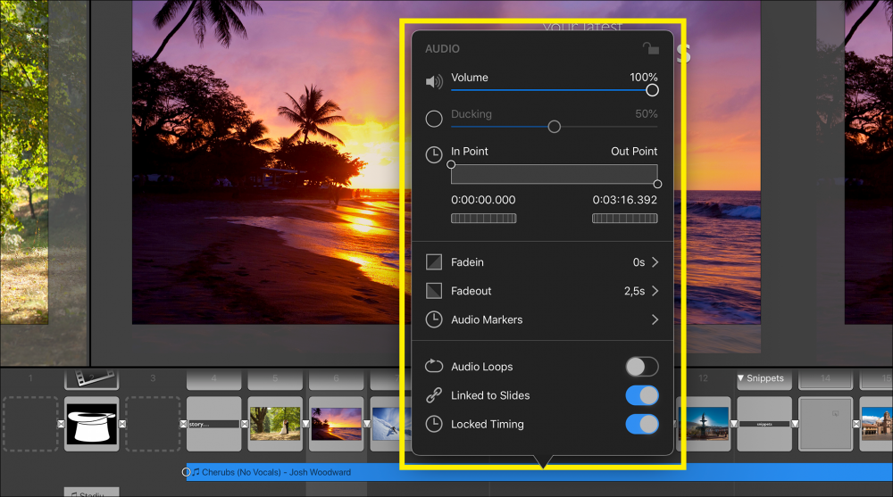Select the Fadein row label

467,261
